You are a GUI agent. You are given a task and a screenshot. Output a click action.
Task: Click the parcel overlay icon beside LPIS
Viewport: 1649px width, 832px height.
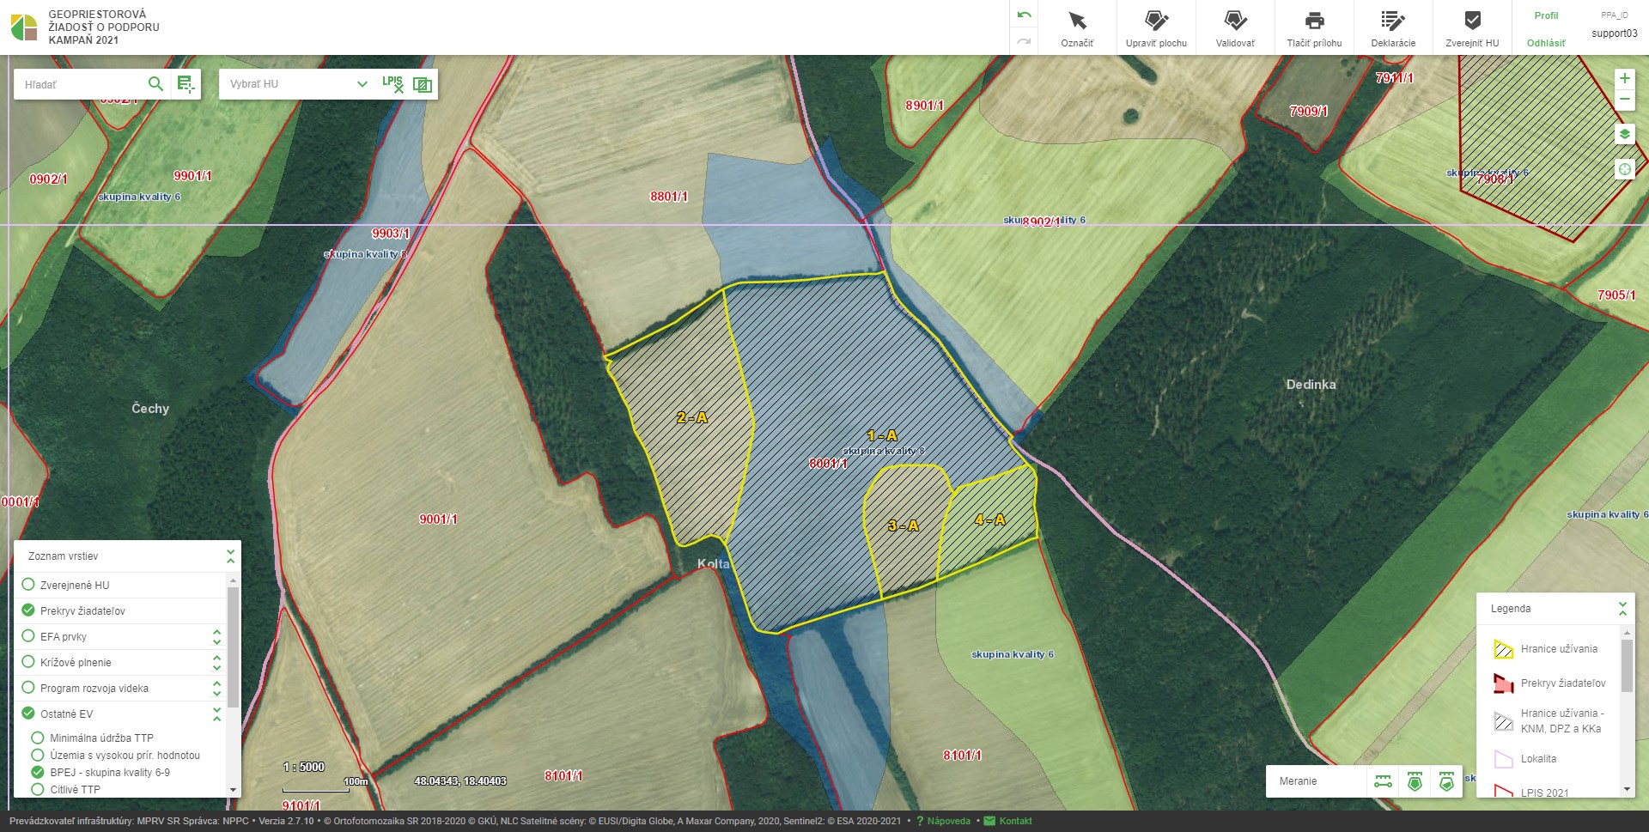pyautogui.click(x=422, y=84)
